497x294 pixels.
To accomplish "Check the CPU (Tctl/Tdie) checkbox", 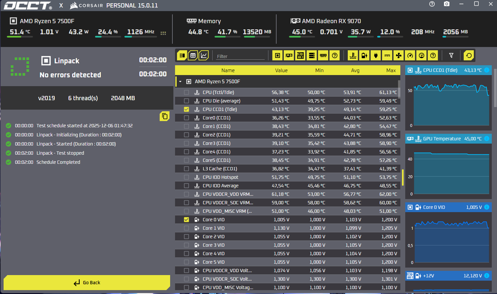I will tap(186, 92).
